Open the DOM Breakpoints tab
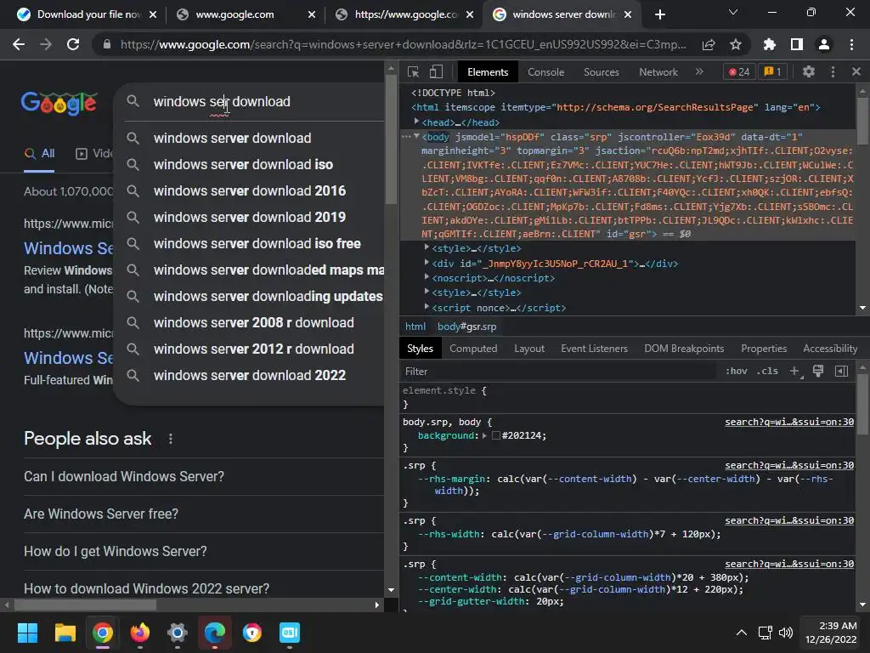The image size is (870, 653). 684,348
